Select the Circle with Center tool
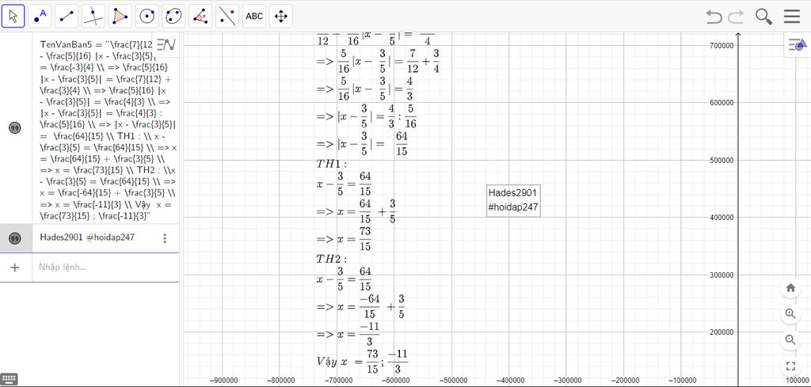 pyautogui.click(x=147, y=17)
